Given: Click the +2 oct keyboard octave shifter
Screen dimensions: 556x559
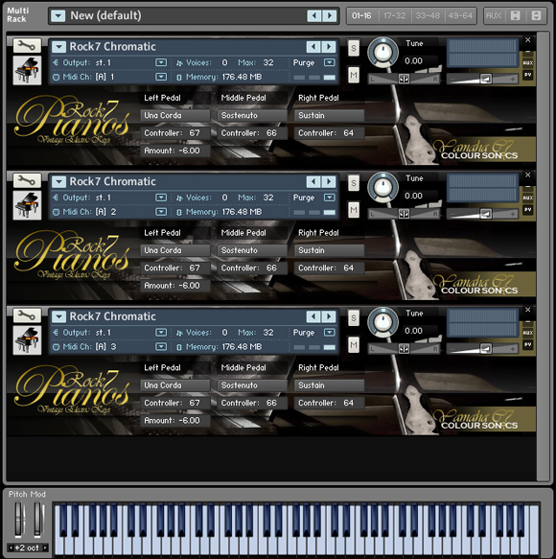Looking at the screenshot, I should click(x=28, y=547).
